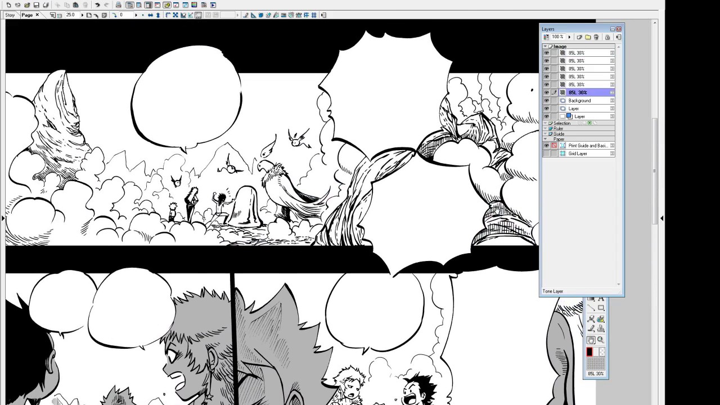720x405 pixels.
Task: Select the Hand tool
Action: (x=591, y=340)
